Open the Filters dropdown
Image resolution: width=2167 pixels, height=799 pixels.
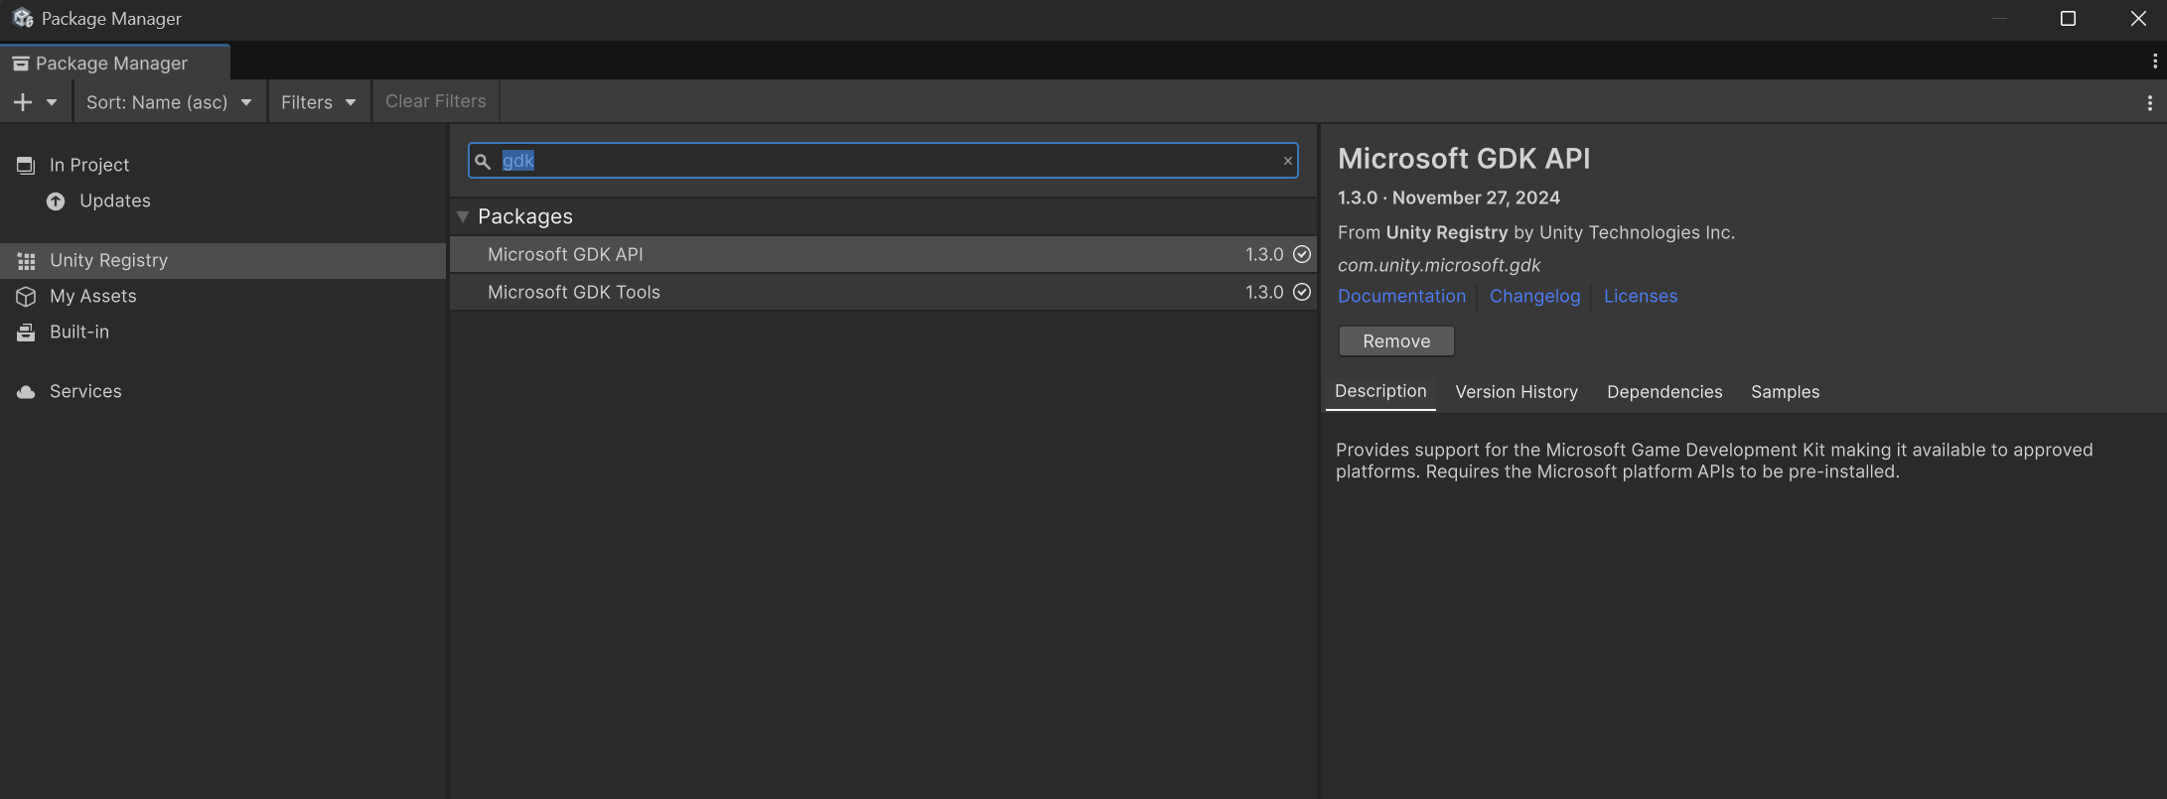click(319, 102)
